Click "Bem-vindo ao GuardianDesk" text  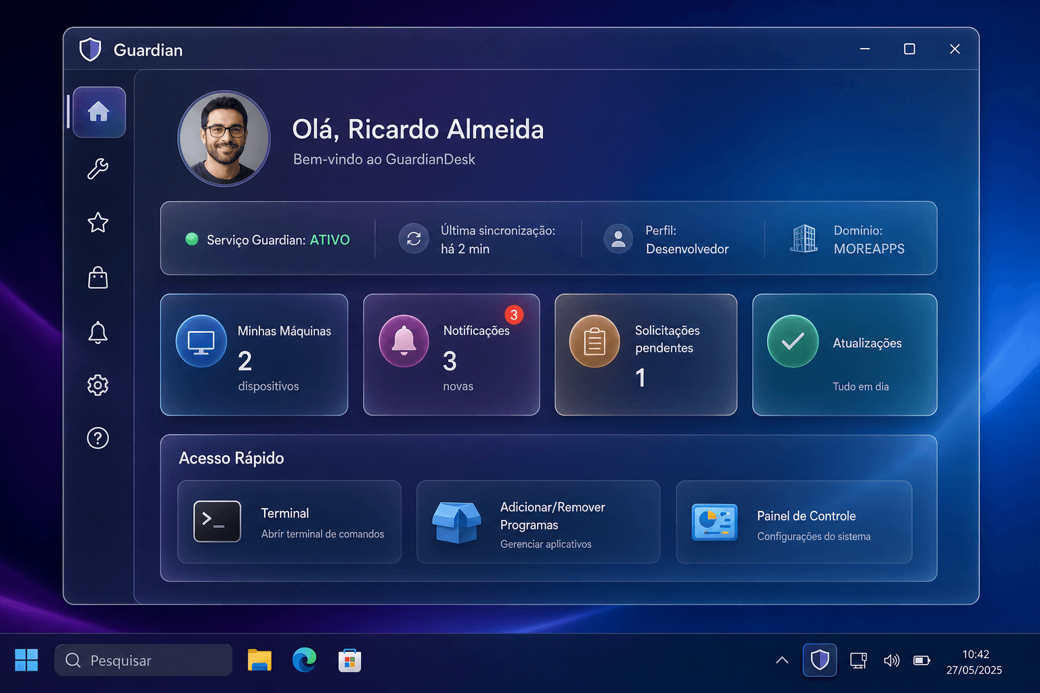coord(384,160)
